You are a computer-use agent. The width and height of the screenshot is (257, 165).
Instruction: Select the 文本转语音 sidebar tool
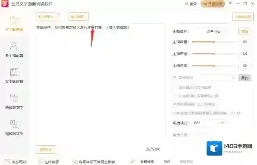coord(14,76)
